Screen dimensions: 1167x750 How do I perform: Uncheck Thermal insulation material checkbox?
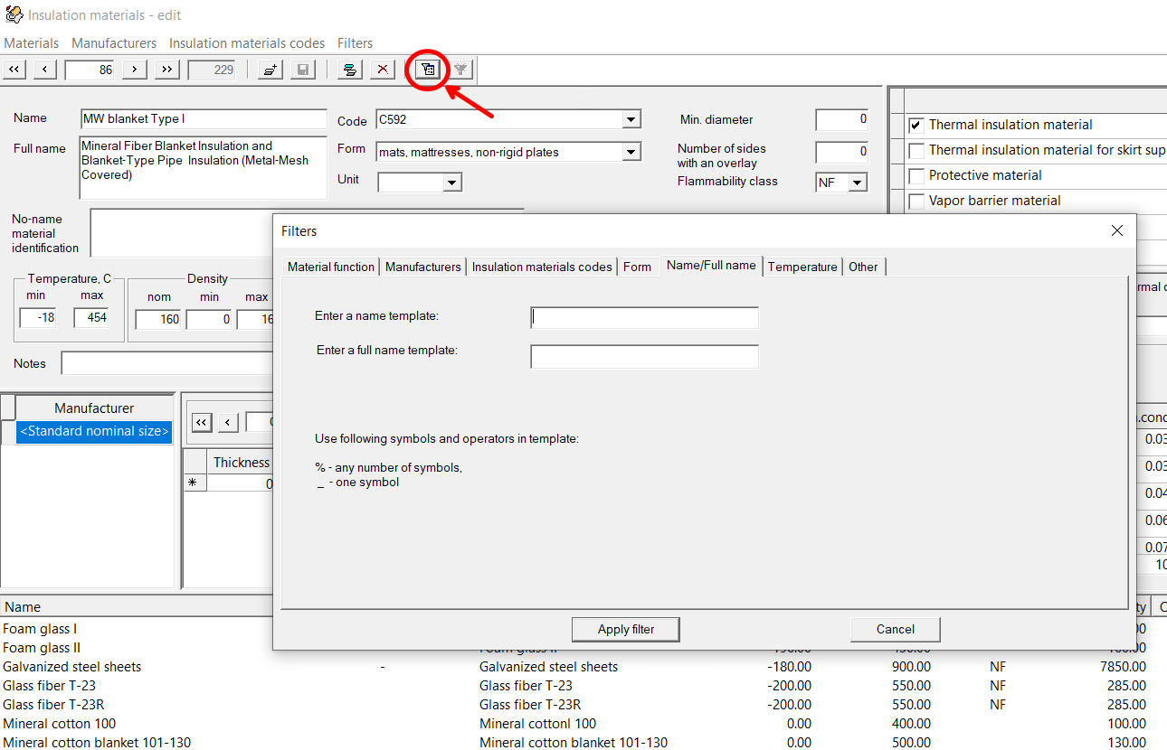point(916,125)
